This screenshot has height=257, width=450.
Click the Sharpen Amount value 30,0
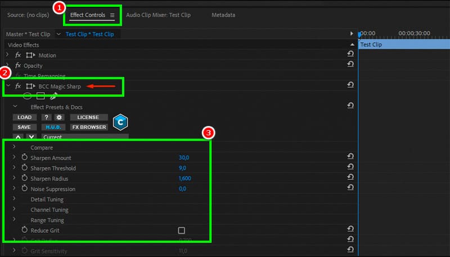point(183,158)
